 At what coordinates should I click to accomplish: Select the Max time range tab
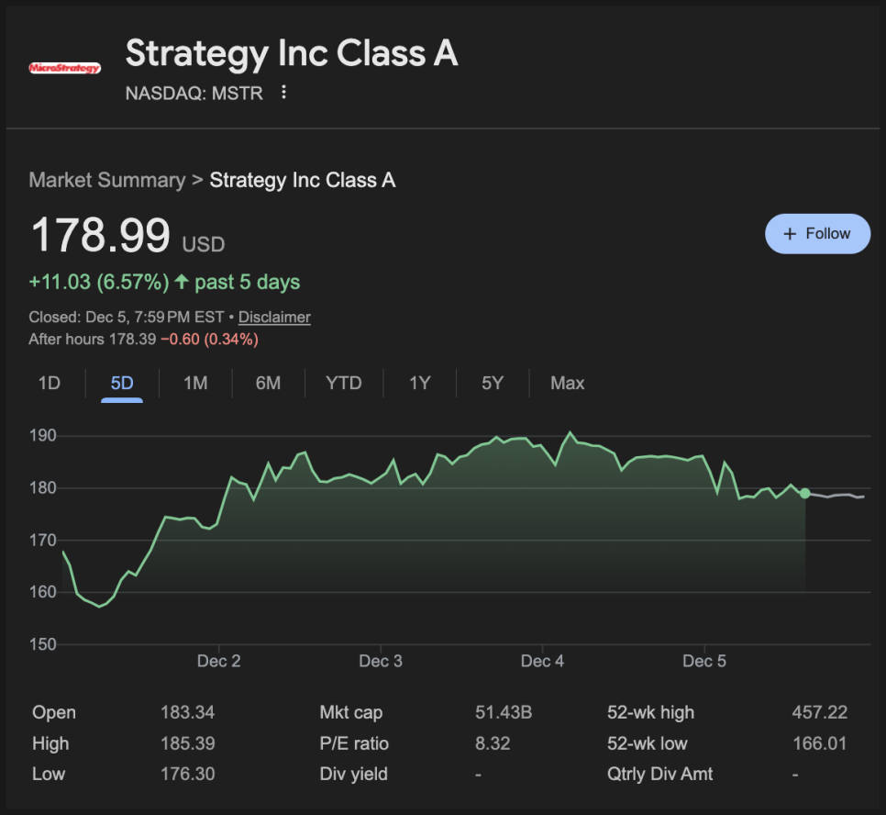click(x=567, y=384)
